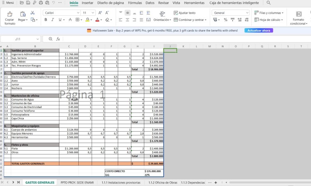311x186 pixels.
Task: Switch to the Diseño de página tab
Action: [x=110, y=3]
